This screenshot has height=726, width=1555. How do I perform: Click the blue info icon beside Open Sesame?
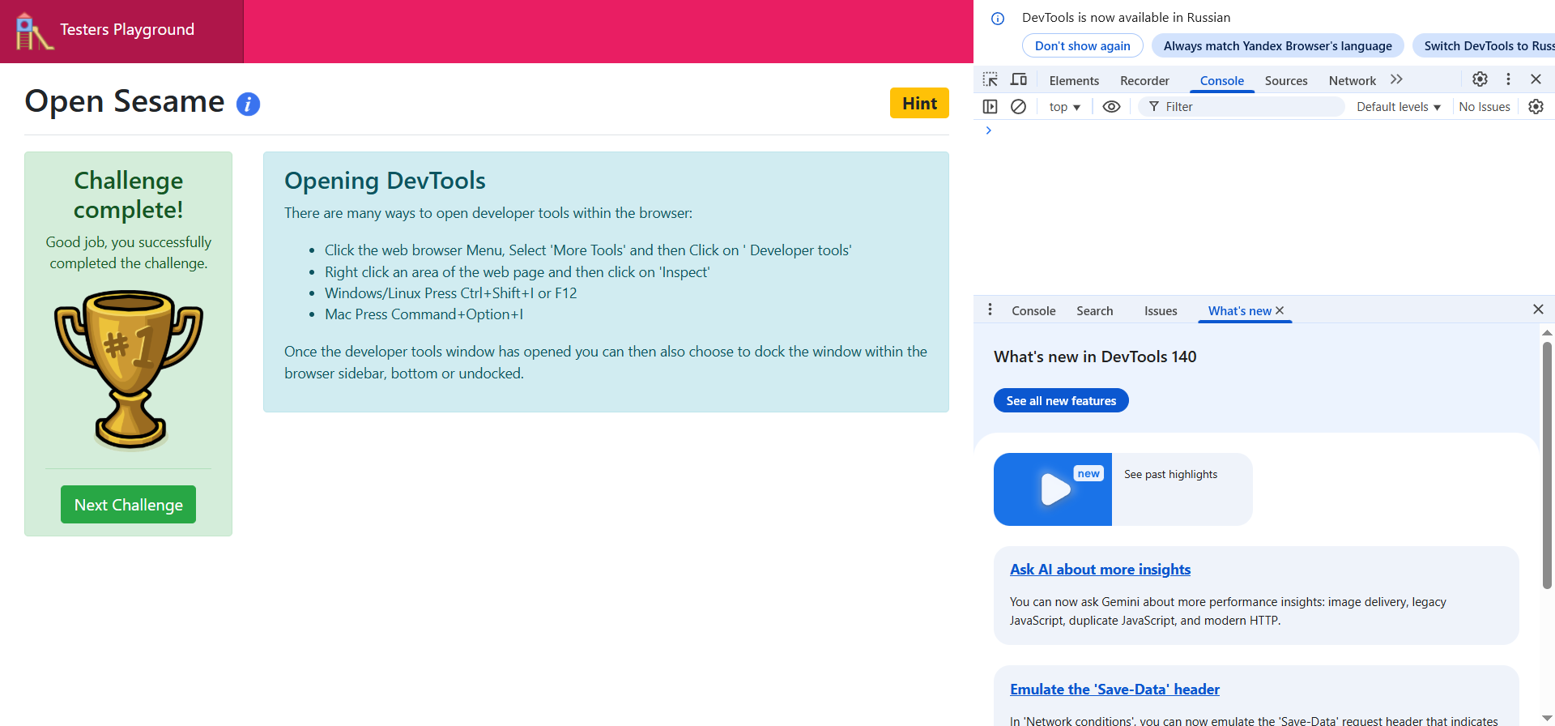248,104
